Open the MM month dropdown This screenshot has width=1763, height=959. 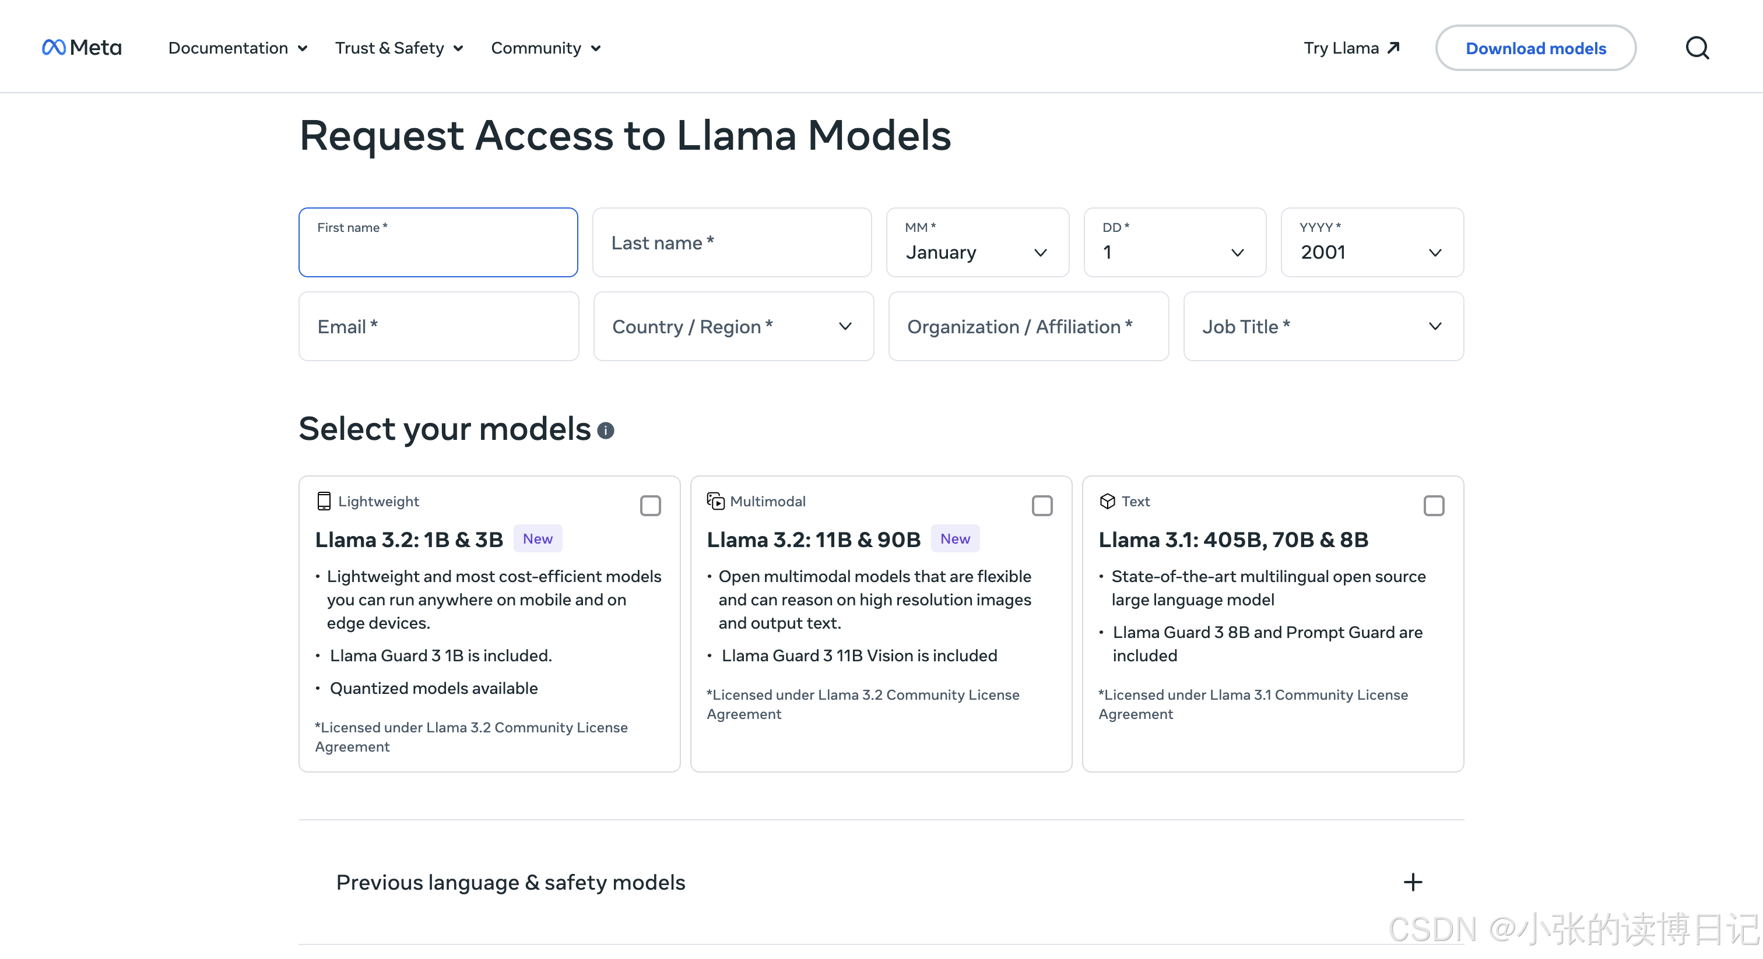(977, 243)
